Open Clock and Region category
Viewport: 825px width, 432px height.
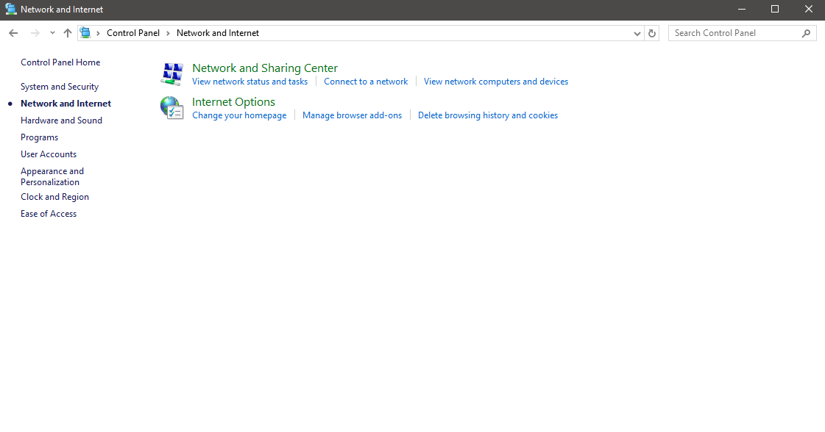tap(54, 197)
